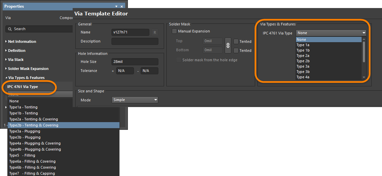Click the solder mask link chain icon
Screen dimensions: 382x176
point(228,46)
